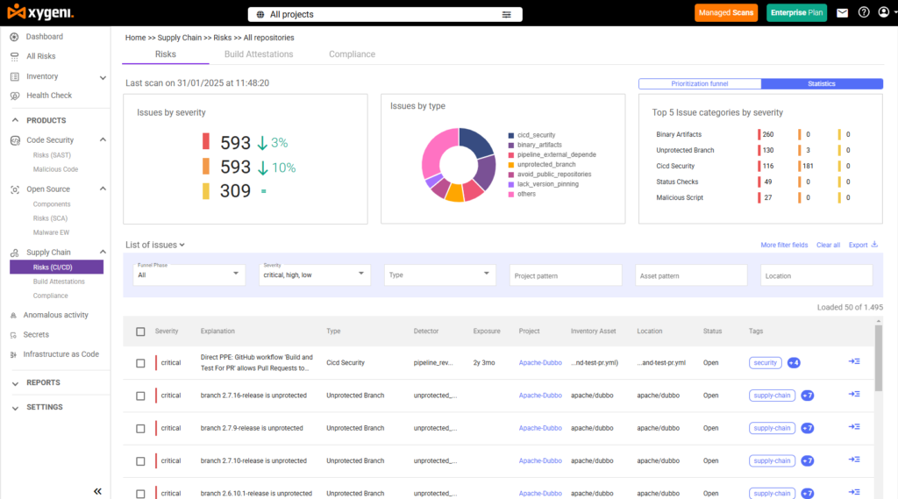Click the Xygeni logo
This screenshot has width=898, height=499.
[40, 12]
